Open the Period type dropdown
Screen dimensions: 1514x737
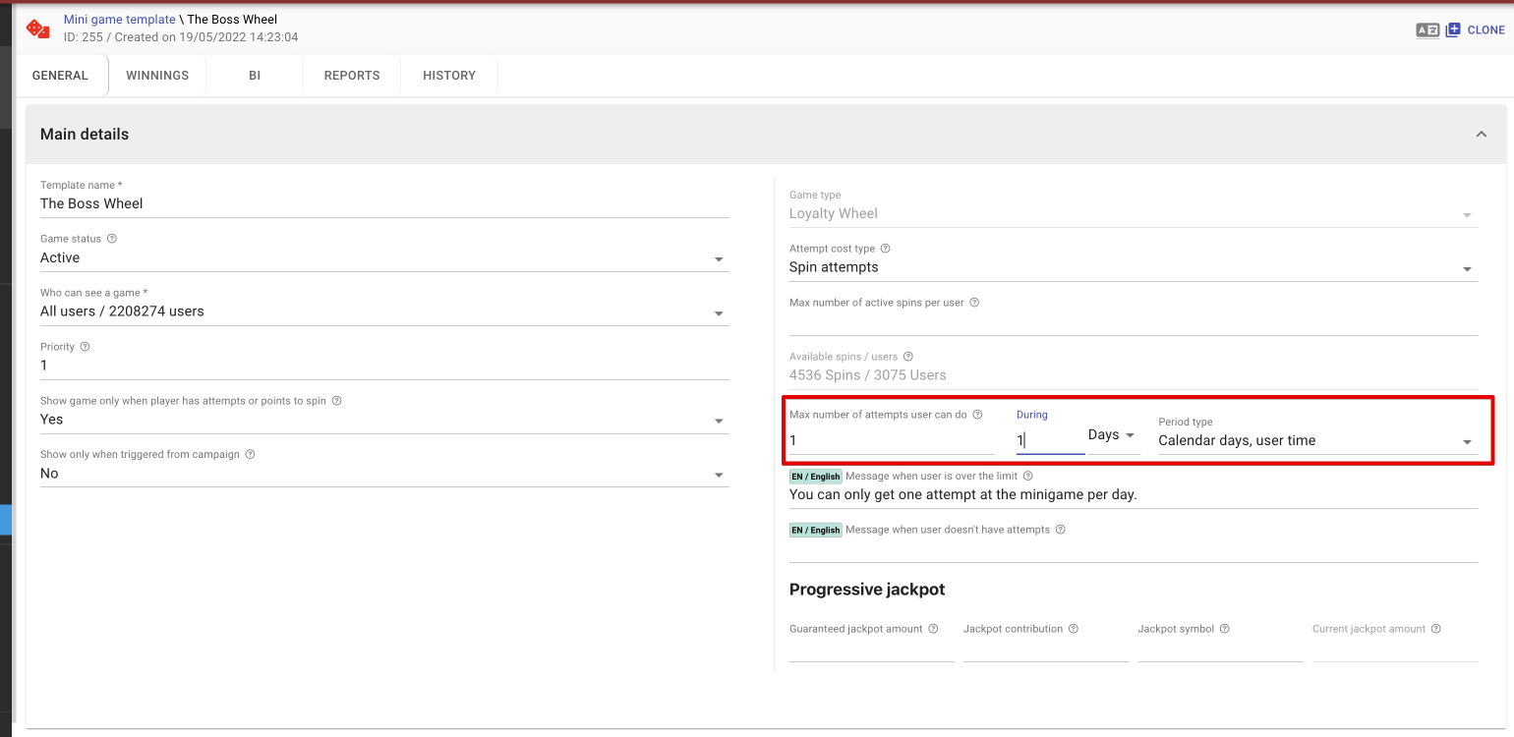pyautogui.click(x=1315, y=441)
